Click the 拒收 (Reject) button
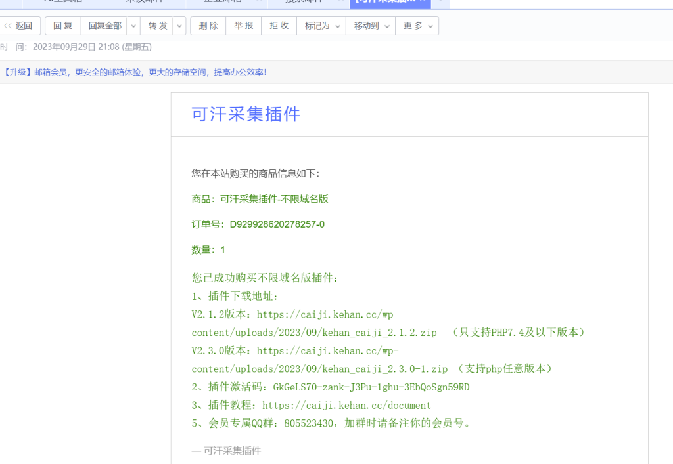This screenshot has height=464, width=673. pyautogui.click(x=279, y=26)
